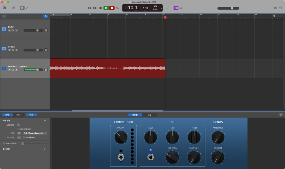This screenshot has height=169, width=285.
Task: Adjust SATURN 2 Loopback volume slider
Action: coord(33,70)
